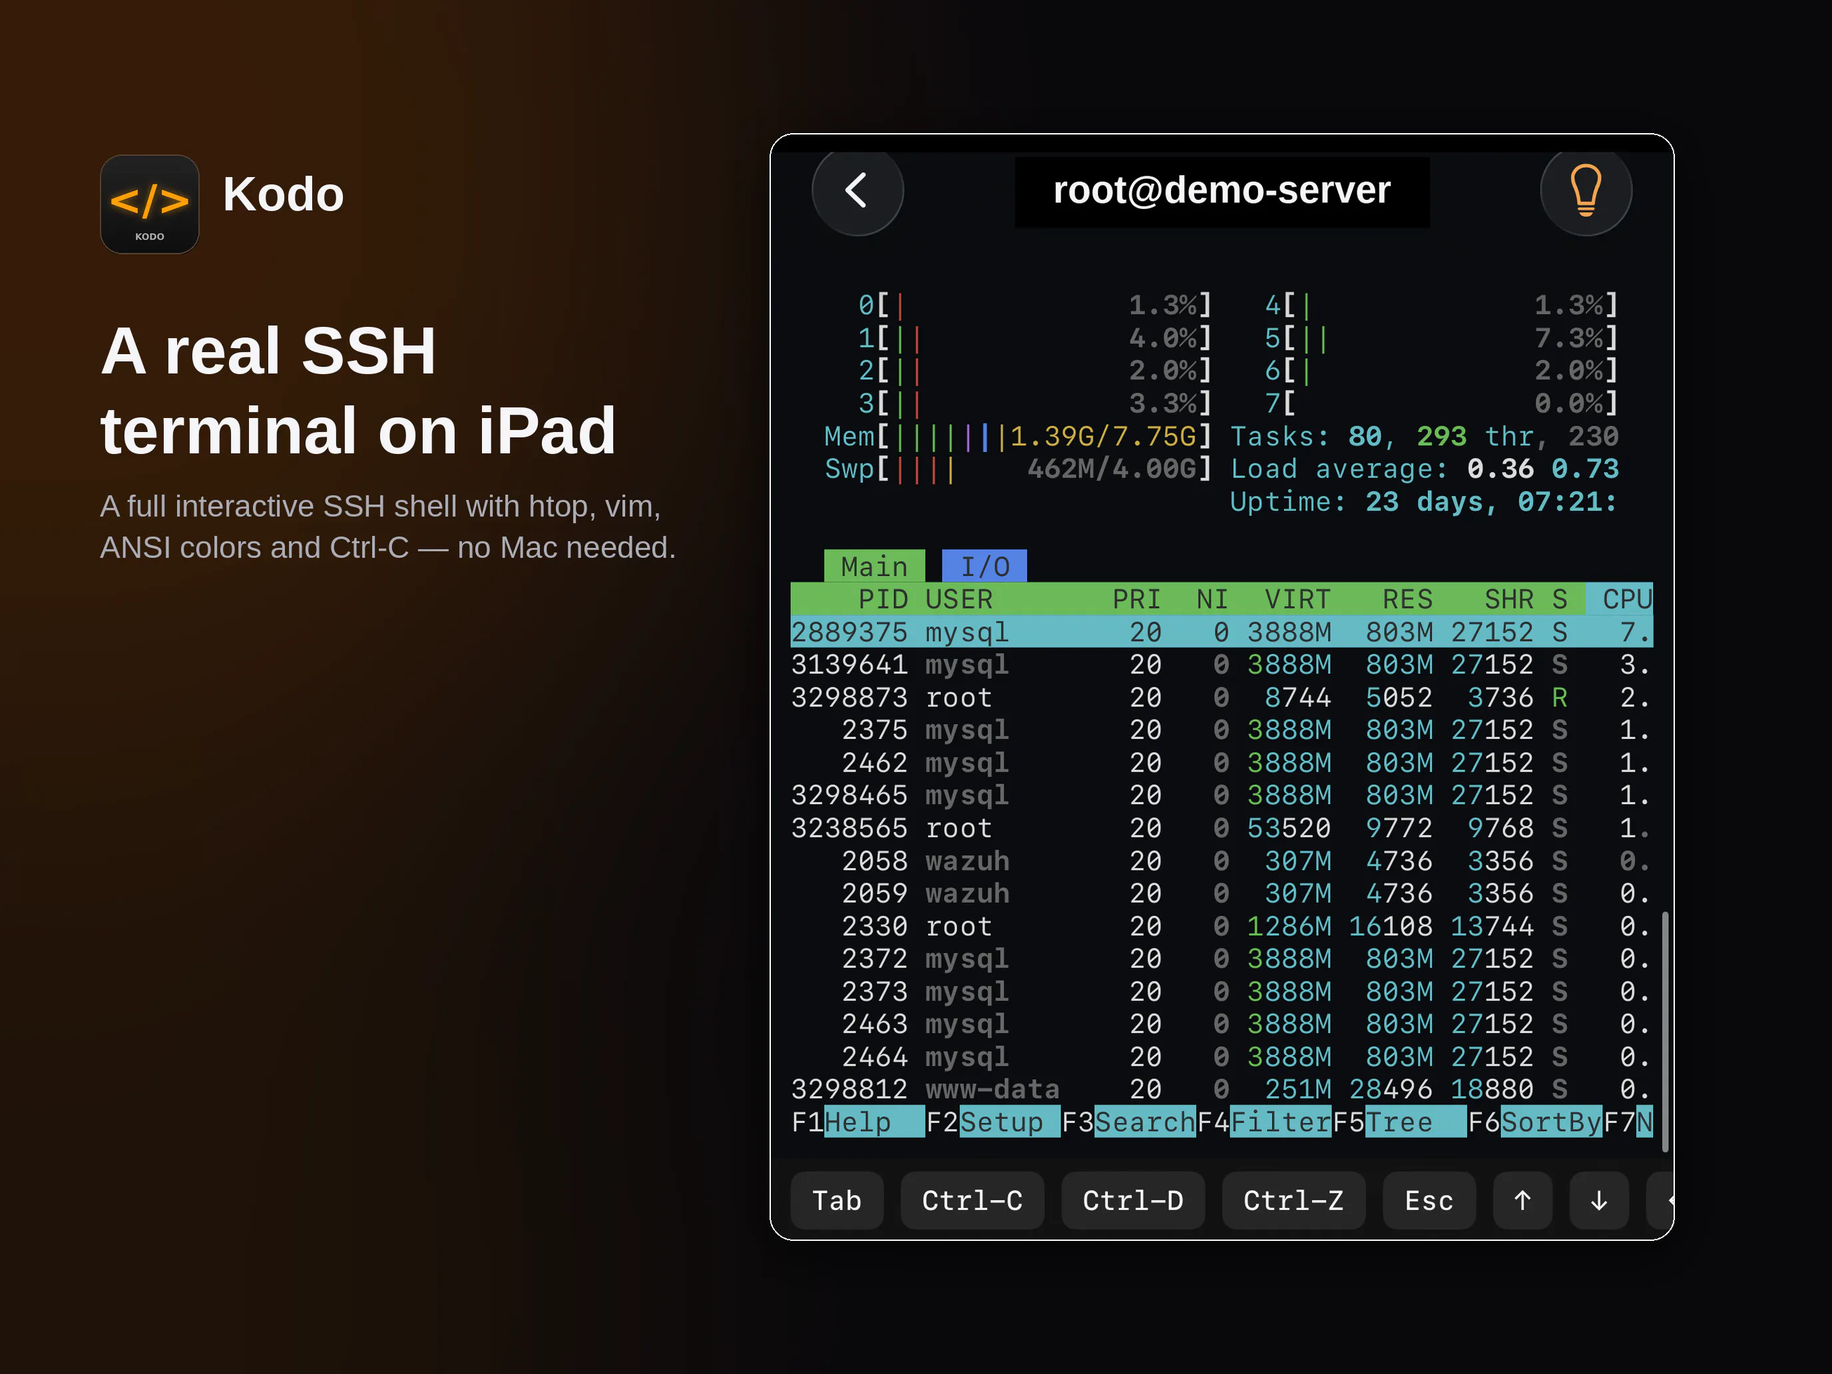The height and width of the screenshot is (1374, 1832).
Task: Sort by the RES column header
Action: [1407, 599]
